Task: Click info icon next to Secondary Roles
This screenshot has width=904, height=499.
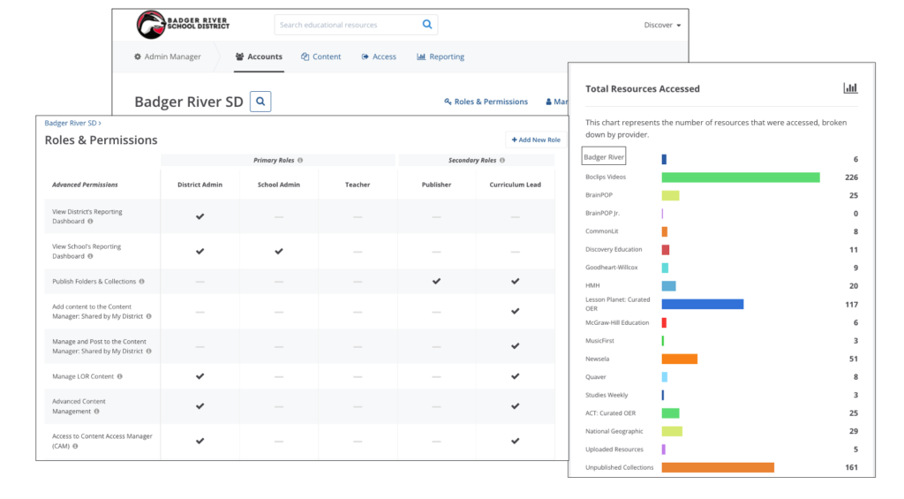Action: 502,161
